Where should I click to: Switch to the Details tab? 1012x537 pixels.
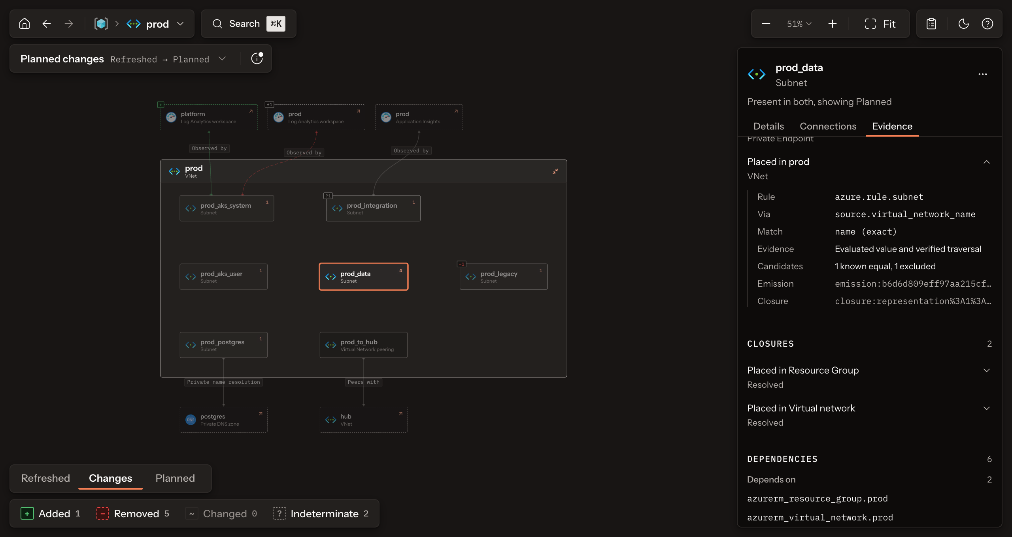[768, 126]
